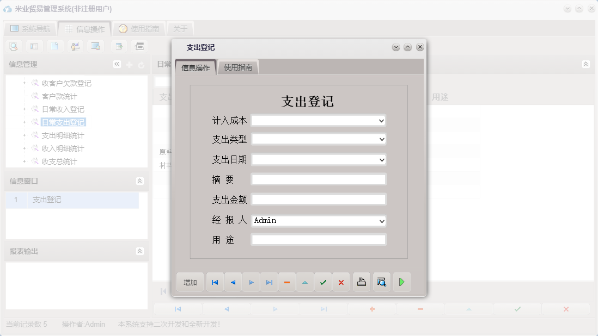Jump to the first record

click(214, 282)
